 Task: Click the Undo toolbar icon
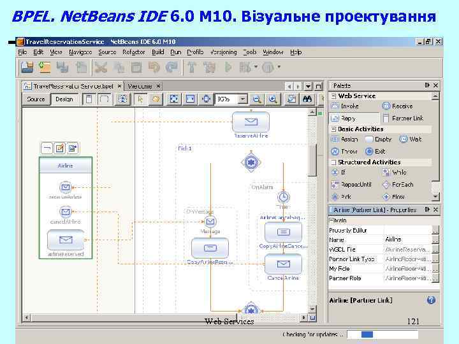pos(154,67)
